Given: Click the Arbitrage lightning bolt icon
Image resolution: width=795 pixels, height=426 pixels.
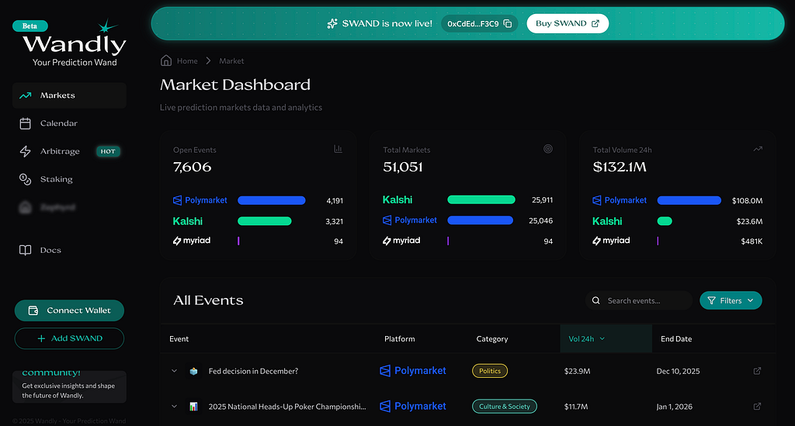Looking at the screenshot, I should click(26, 151).
